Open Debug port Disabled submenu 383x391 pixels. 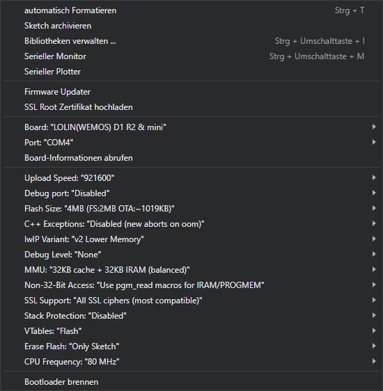point(191,193)
